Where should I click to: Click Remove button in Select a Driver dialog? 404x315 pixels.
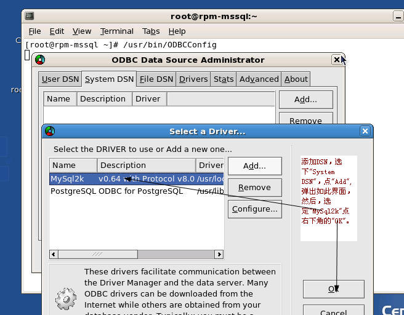tap(254, 188)
